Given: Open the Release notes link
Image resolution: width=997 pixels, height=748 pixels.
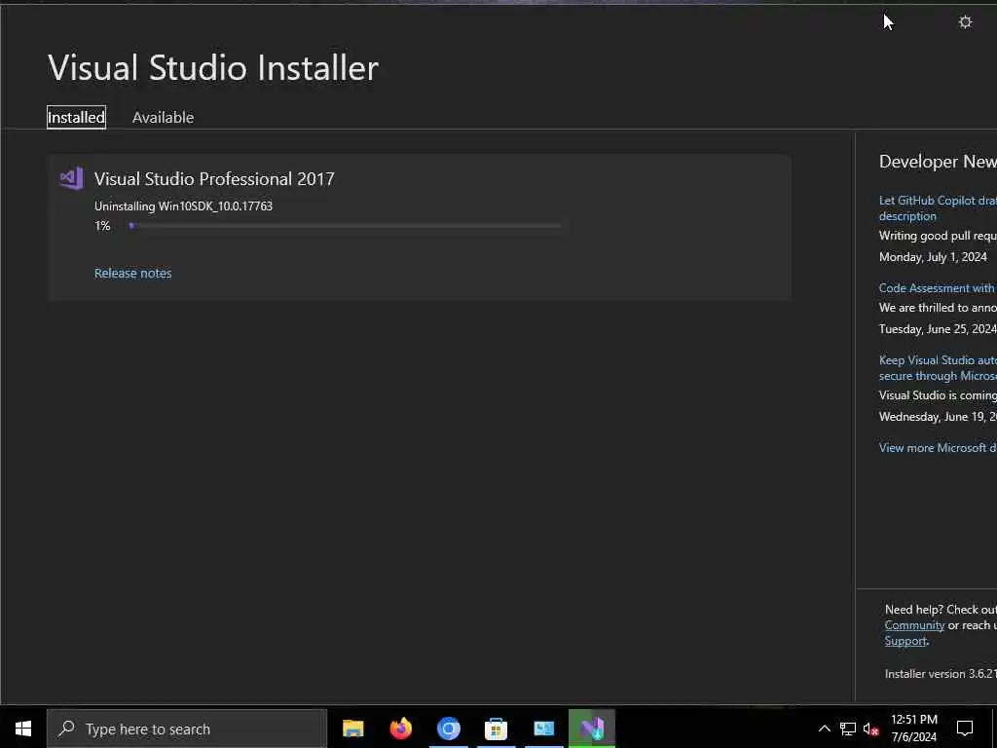Looking at the screenshot, I should 132,273.
